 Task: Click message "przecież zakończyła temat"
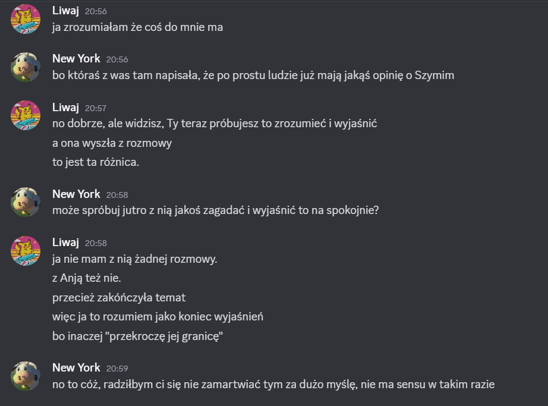click(x=119, y=298)
